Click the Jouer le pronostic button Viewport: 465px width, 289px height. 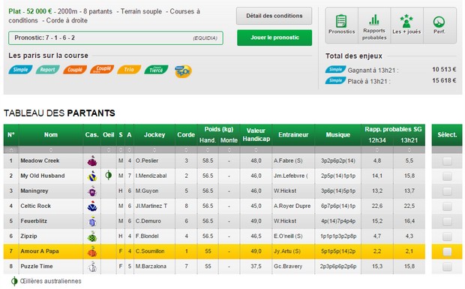274,38
